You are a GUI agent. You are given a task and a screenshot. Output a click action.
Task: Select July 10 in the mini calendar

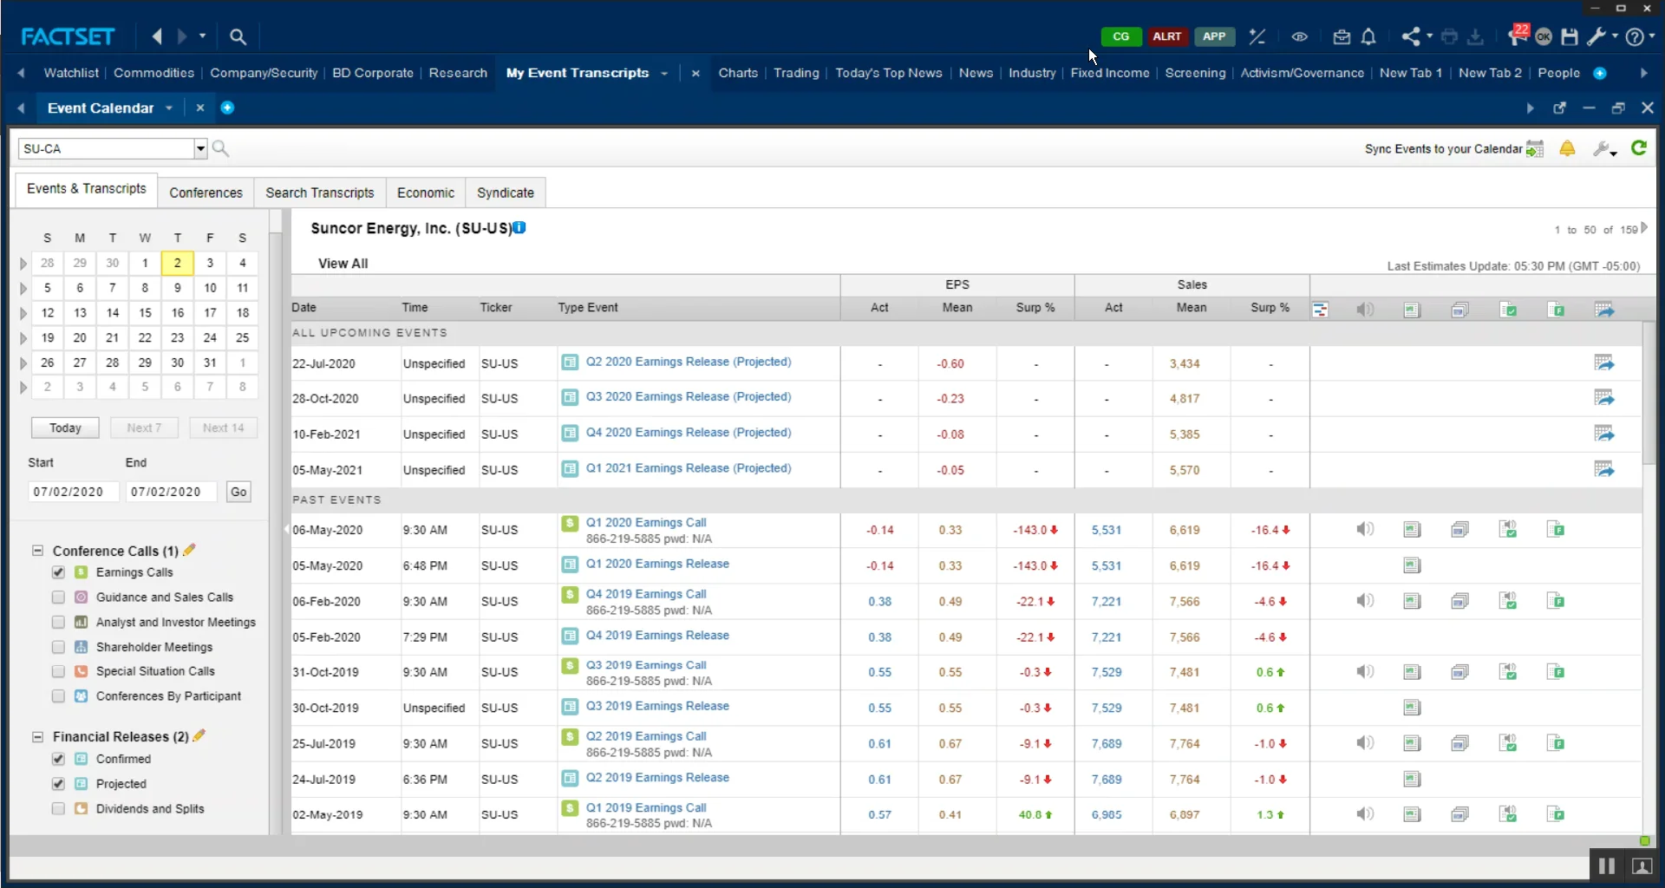[210, 288]
